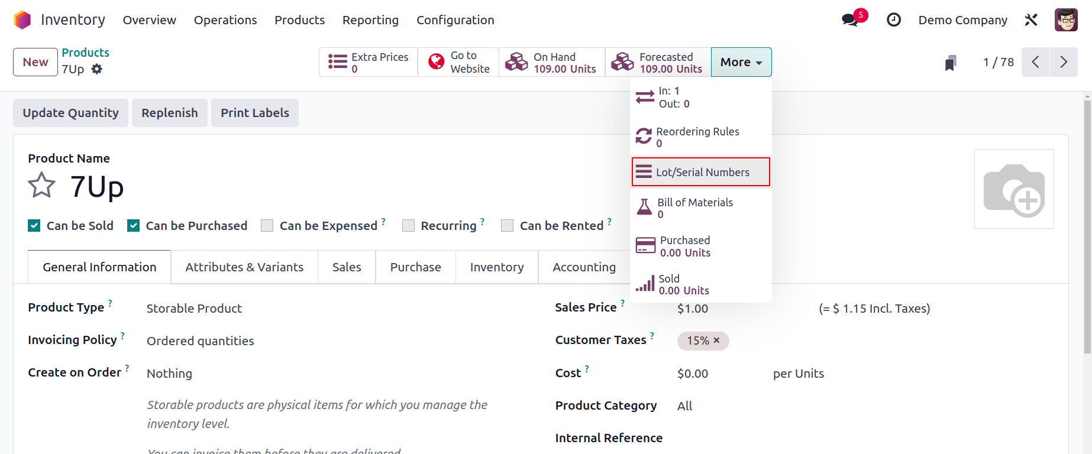Edit the Sales Price field $1.00
This screenshot has width=1092, height=454.
pyautogui.click(x=693, y=309)
